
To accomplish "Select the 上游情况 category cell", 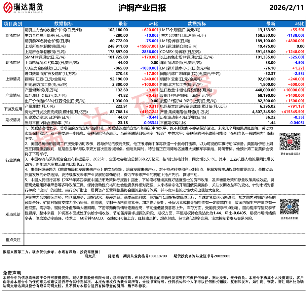I will (13, 80).
